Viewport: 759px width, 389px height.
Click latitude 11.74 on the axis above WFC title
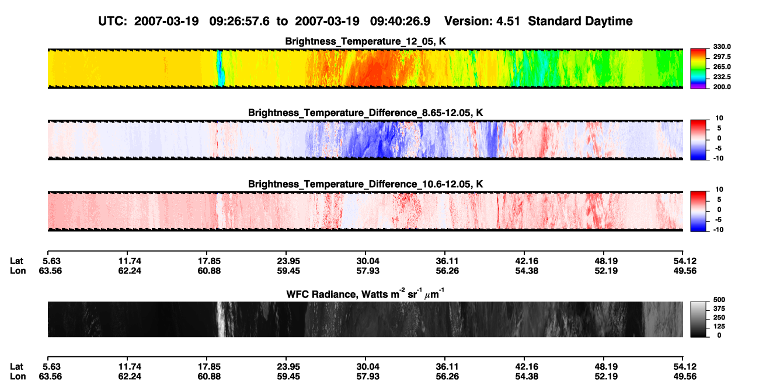[130, 261]
